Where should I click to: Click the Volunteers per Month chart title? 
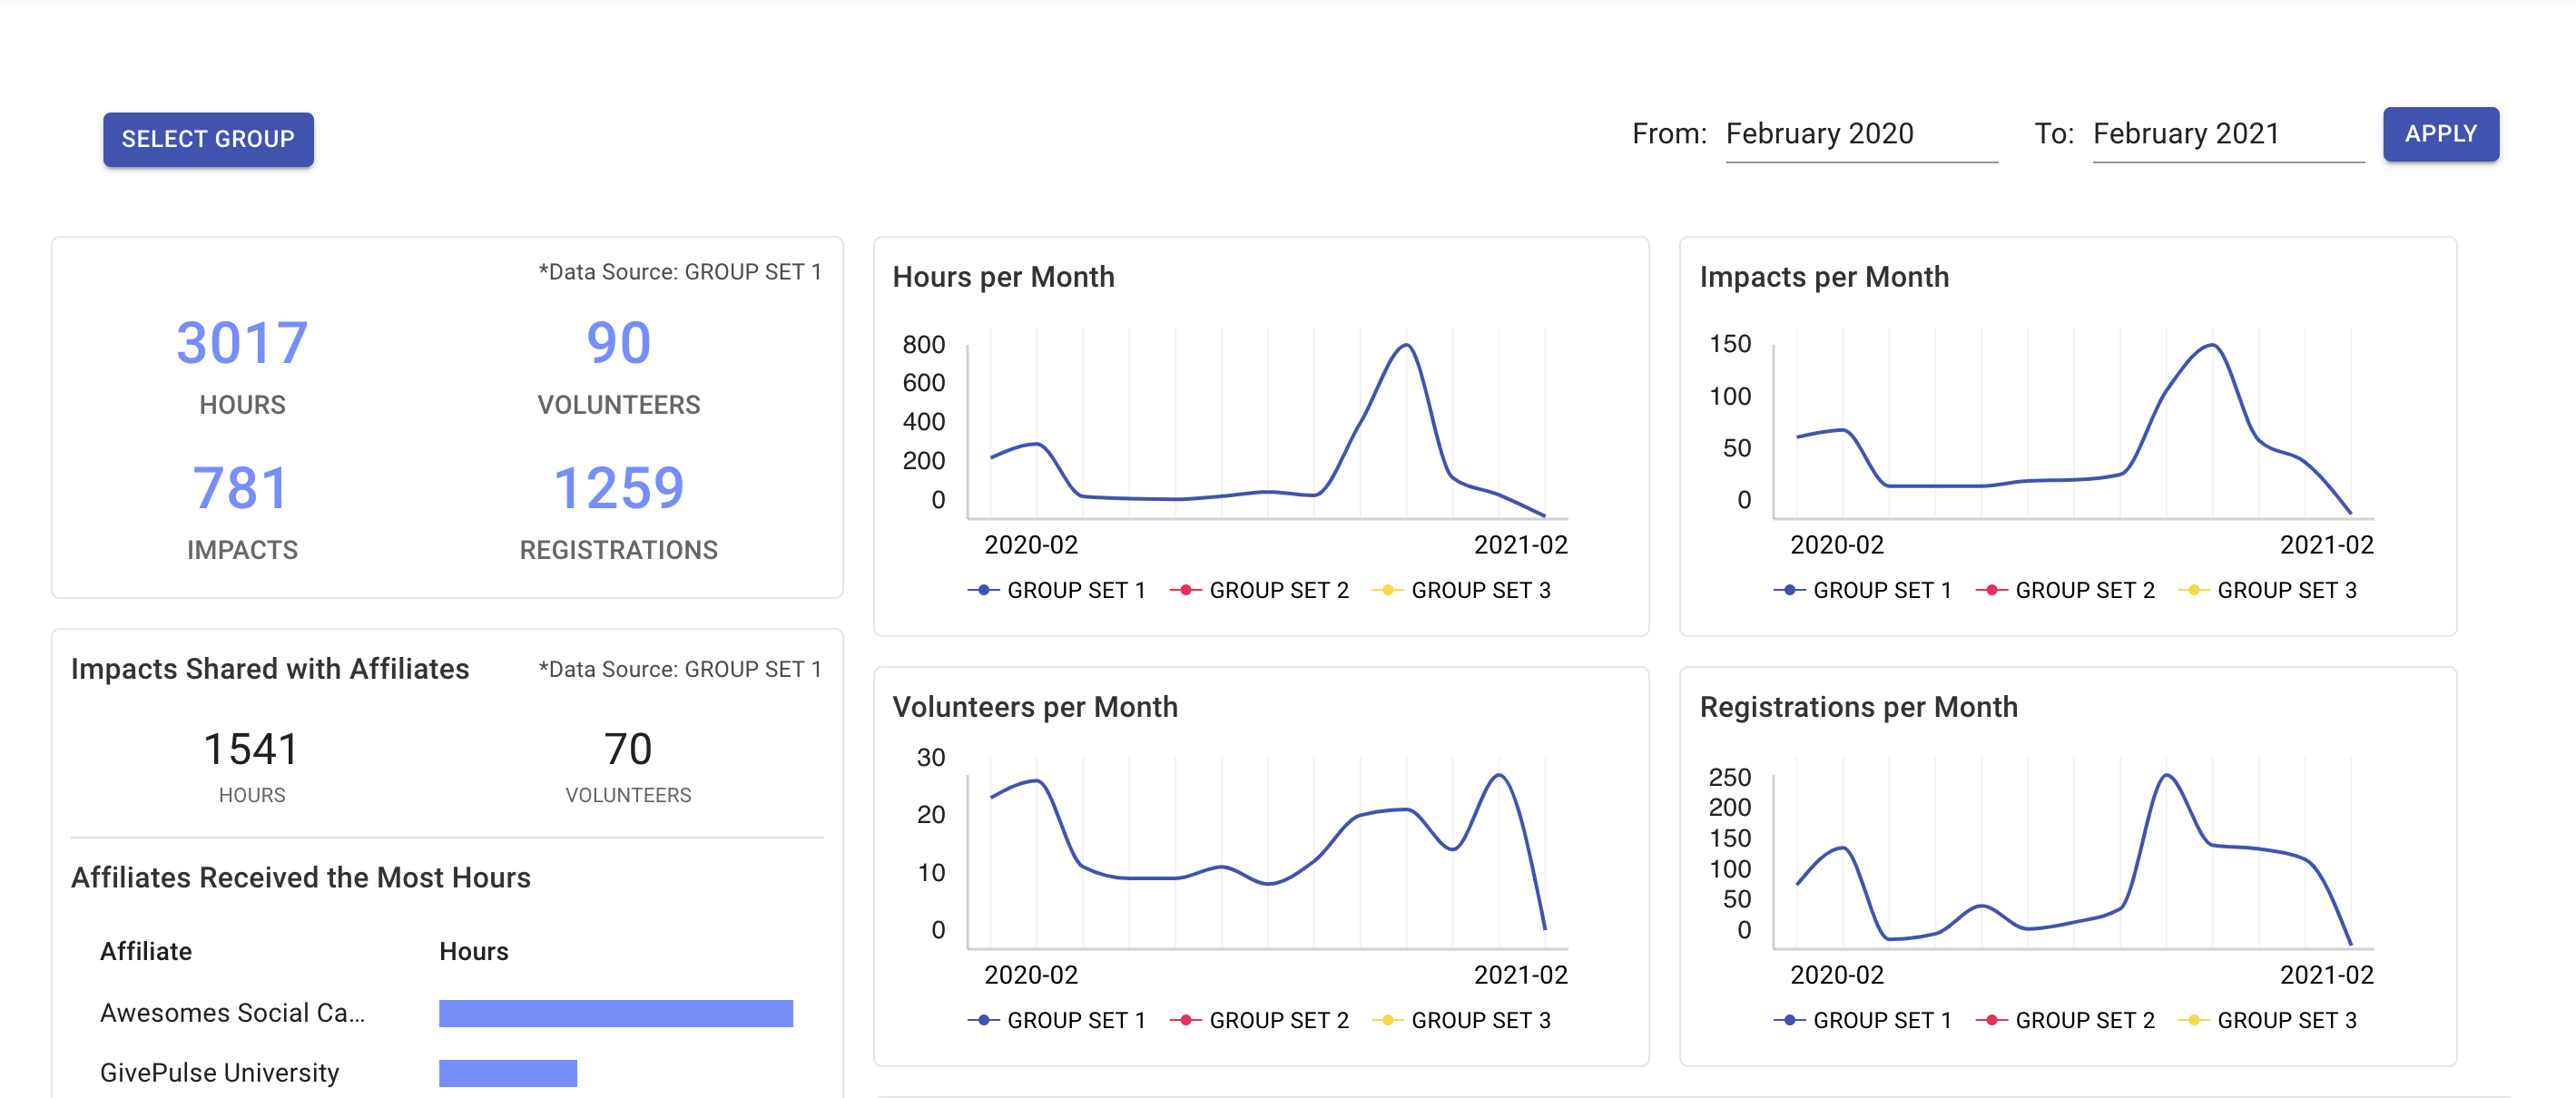[x=1035, y=707]
